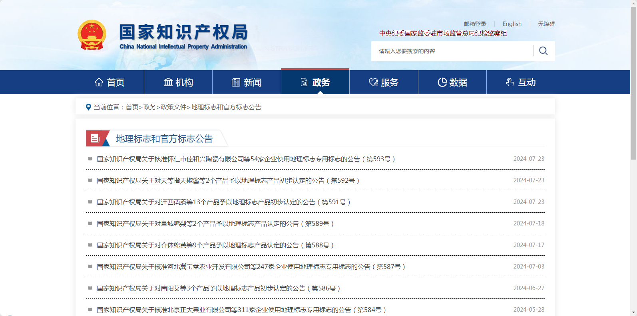Click 政务 in the breadcrumb
This screenshot has width=637, height=316.
click(149, 107)
